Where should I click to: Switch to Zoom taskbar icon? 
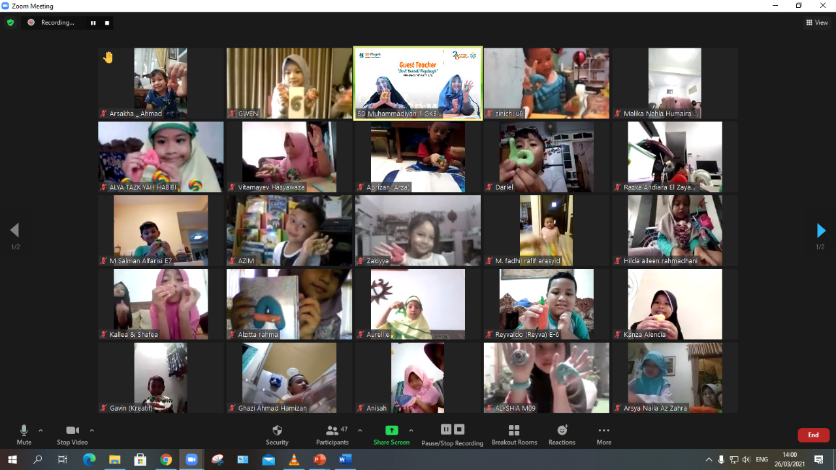pyautogui.click(x=191, y=460)
